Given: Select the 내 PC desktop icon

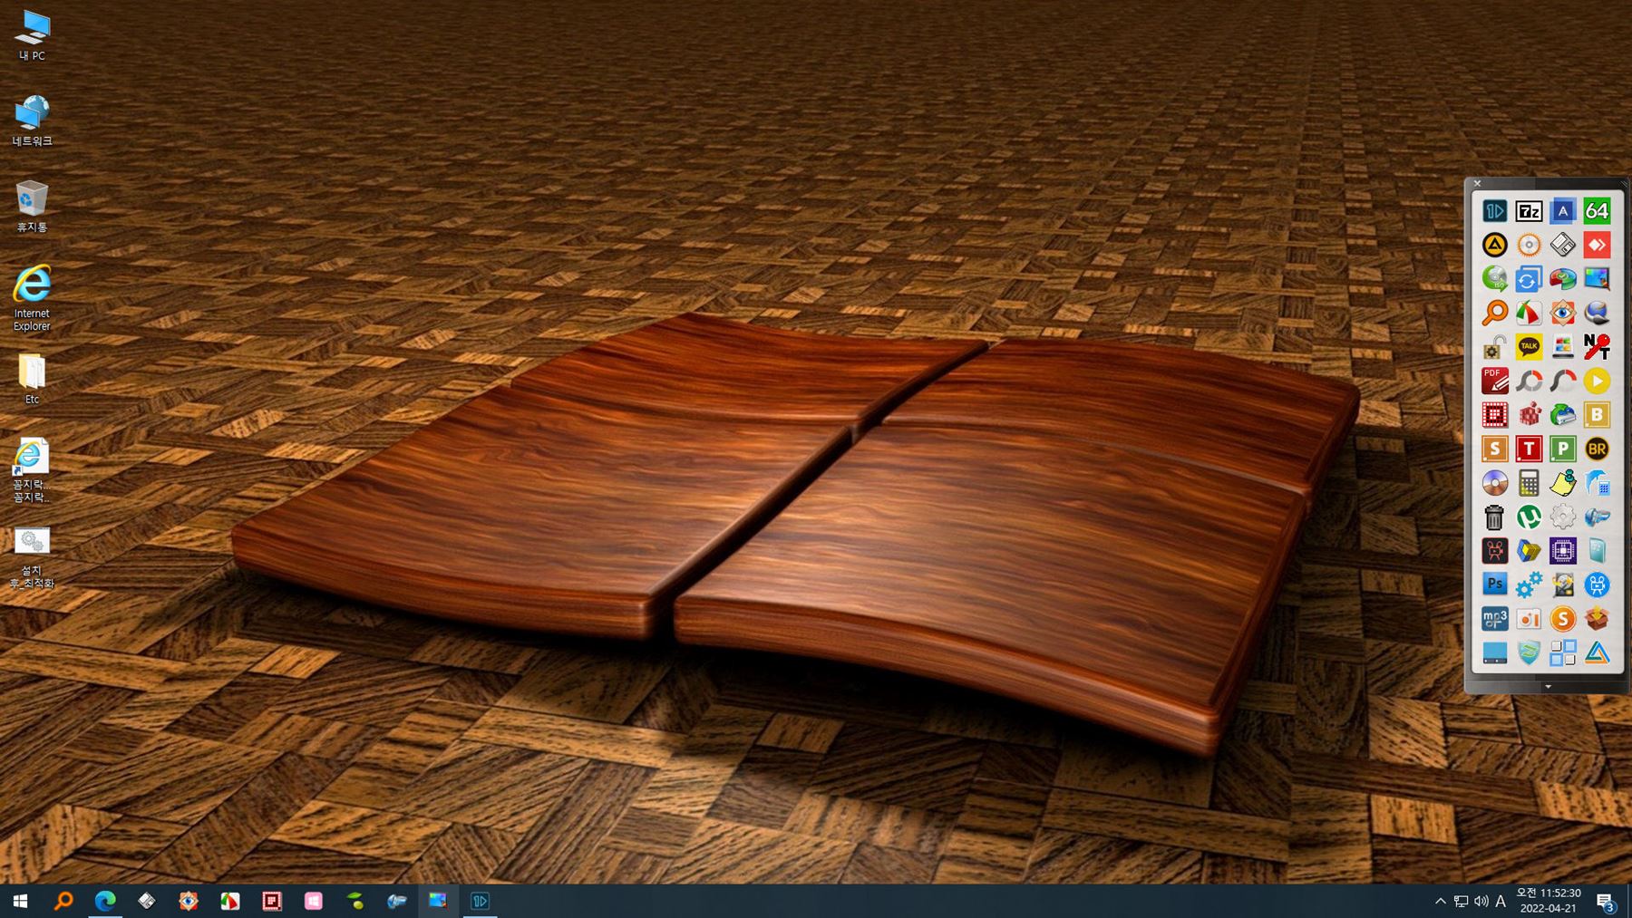Looking at the screenshot, I should click(x=32, y=36).
